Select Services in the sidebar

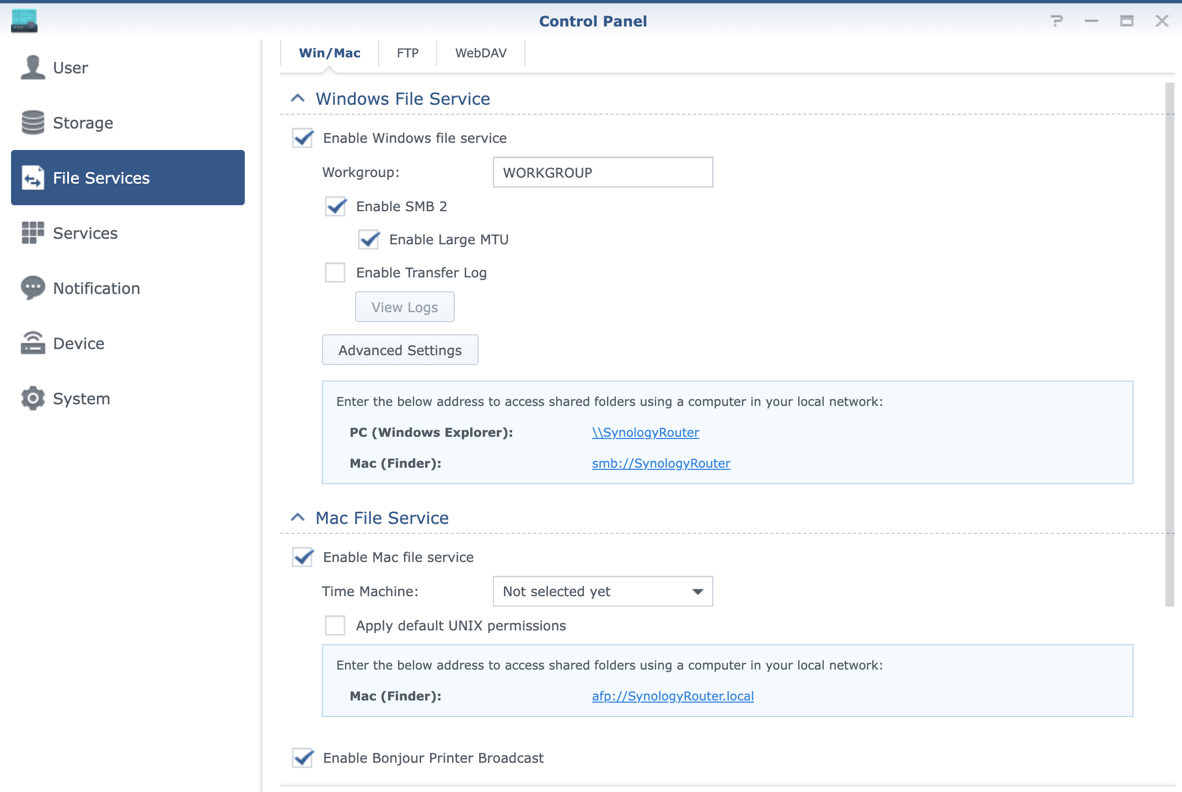tap(128, 233)
